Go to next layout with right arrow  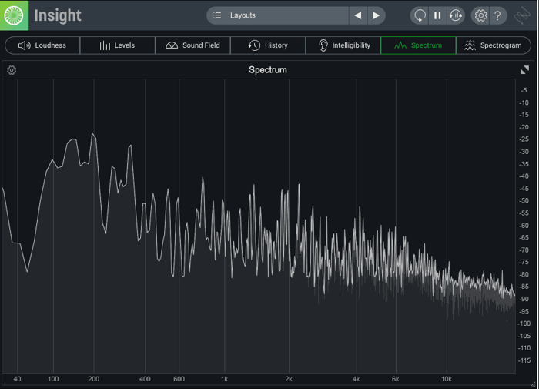coord(377,15)
